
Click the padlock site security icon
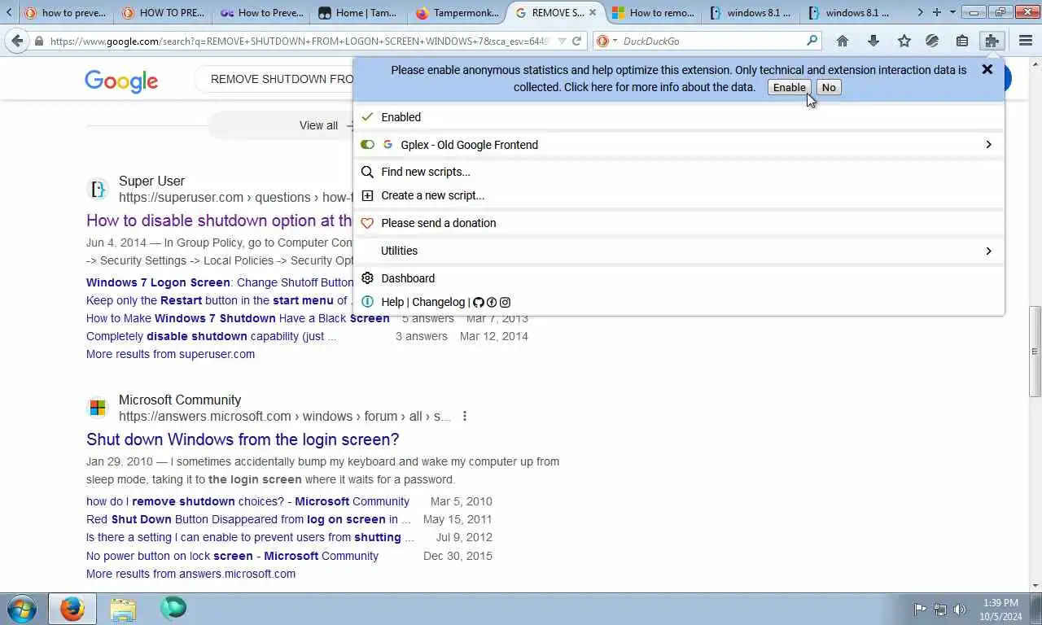tap(38, 41)
